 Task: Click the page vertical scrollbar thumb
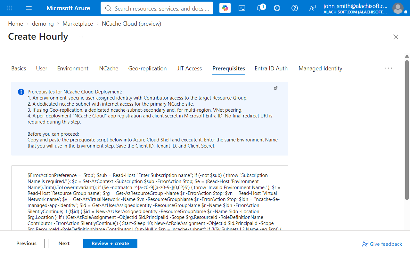407,130
